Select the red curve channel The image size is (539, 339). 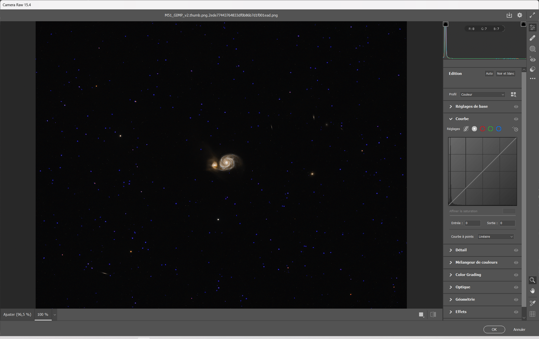point(483,129)
